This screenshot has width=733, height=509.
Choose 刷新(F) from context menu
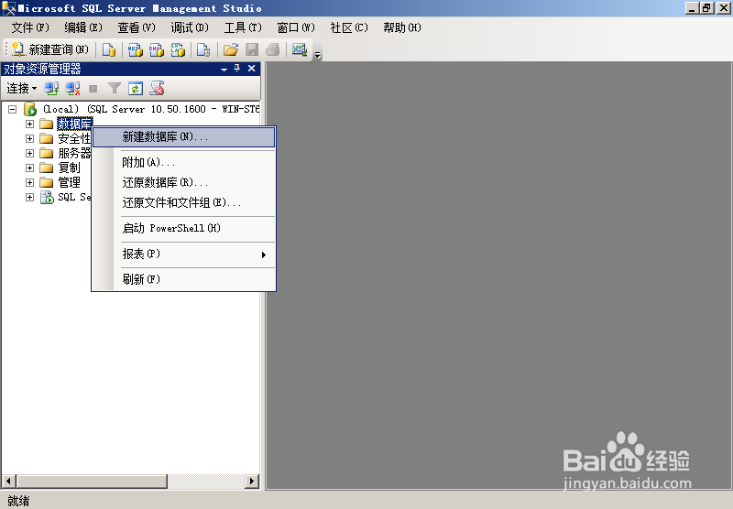(184, 279)
